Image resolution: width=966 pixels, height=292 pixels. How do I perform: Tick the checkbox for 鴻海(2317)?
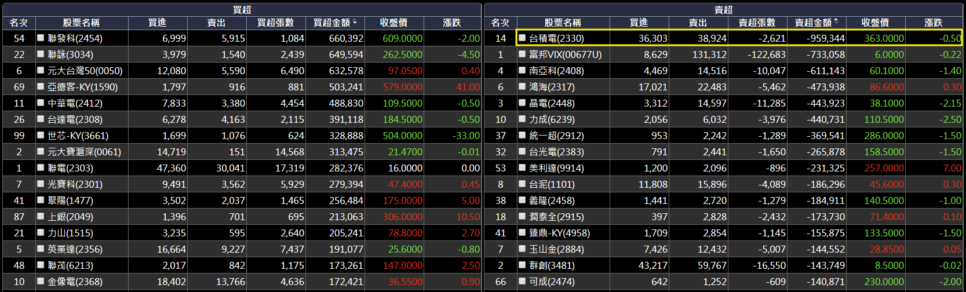[522, 86]
